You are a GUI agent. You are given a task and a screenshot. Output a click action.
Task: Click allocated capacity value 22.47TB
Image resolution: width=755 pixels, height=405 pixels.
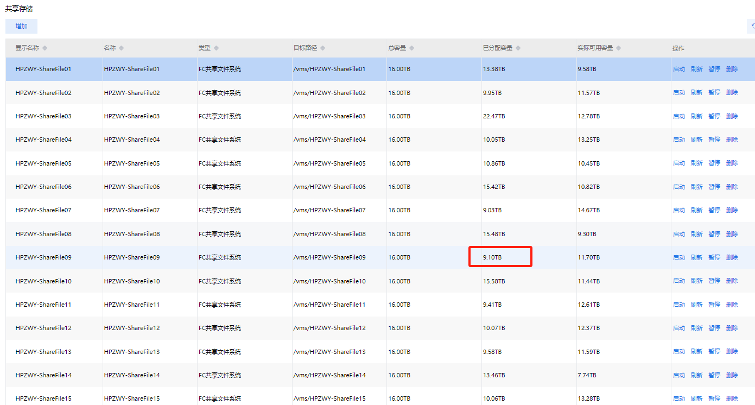[494, 116]
